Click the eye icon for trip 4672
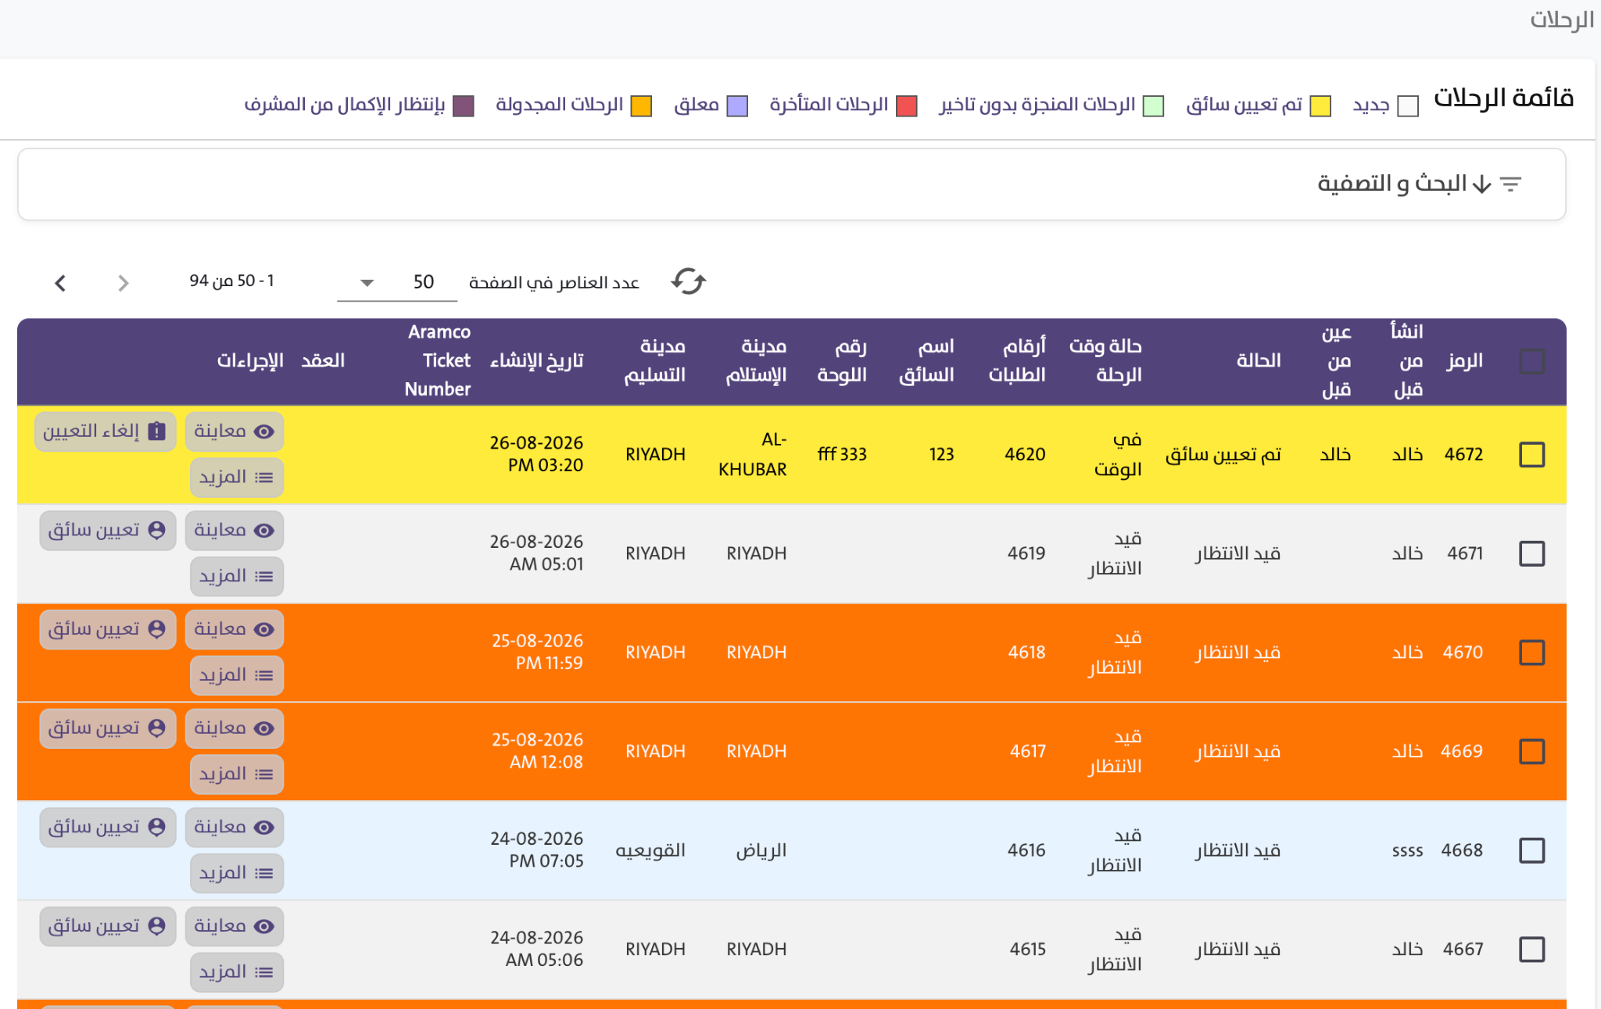 point(264,431)
